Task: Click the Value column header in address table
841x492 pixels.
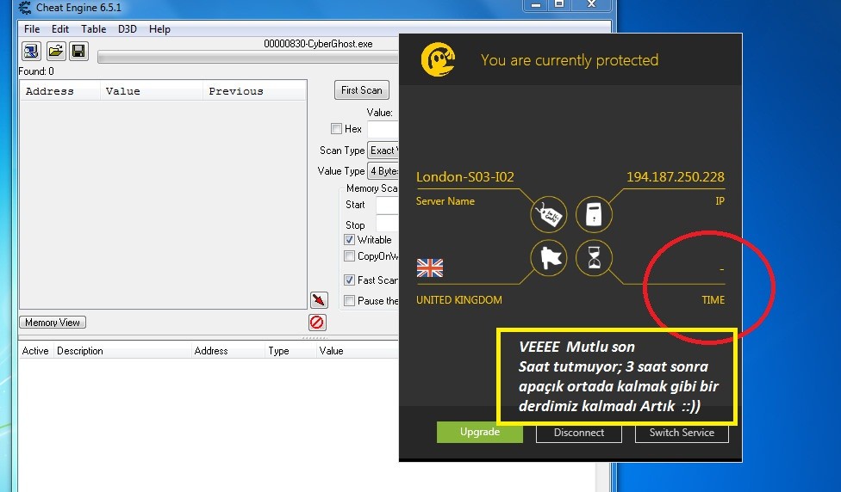Action: [358, 351]
